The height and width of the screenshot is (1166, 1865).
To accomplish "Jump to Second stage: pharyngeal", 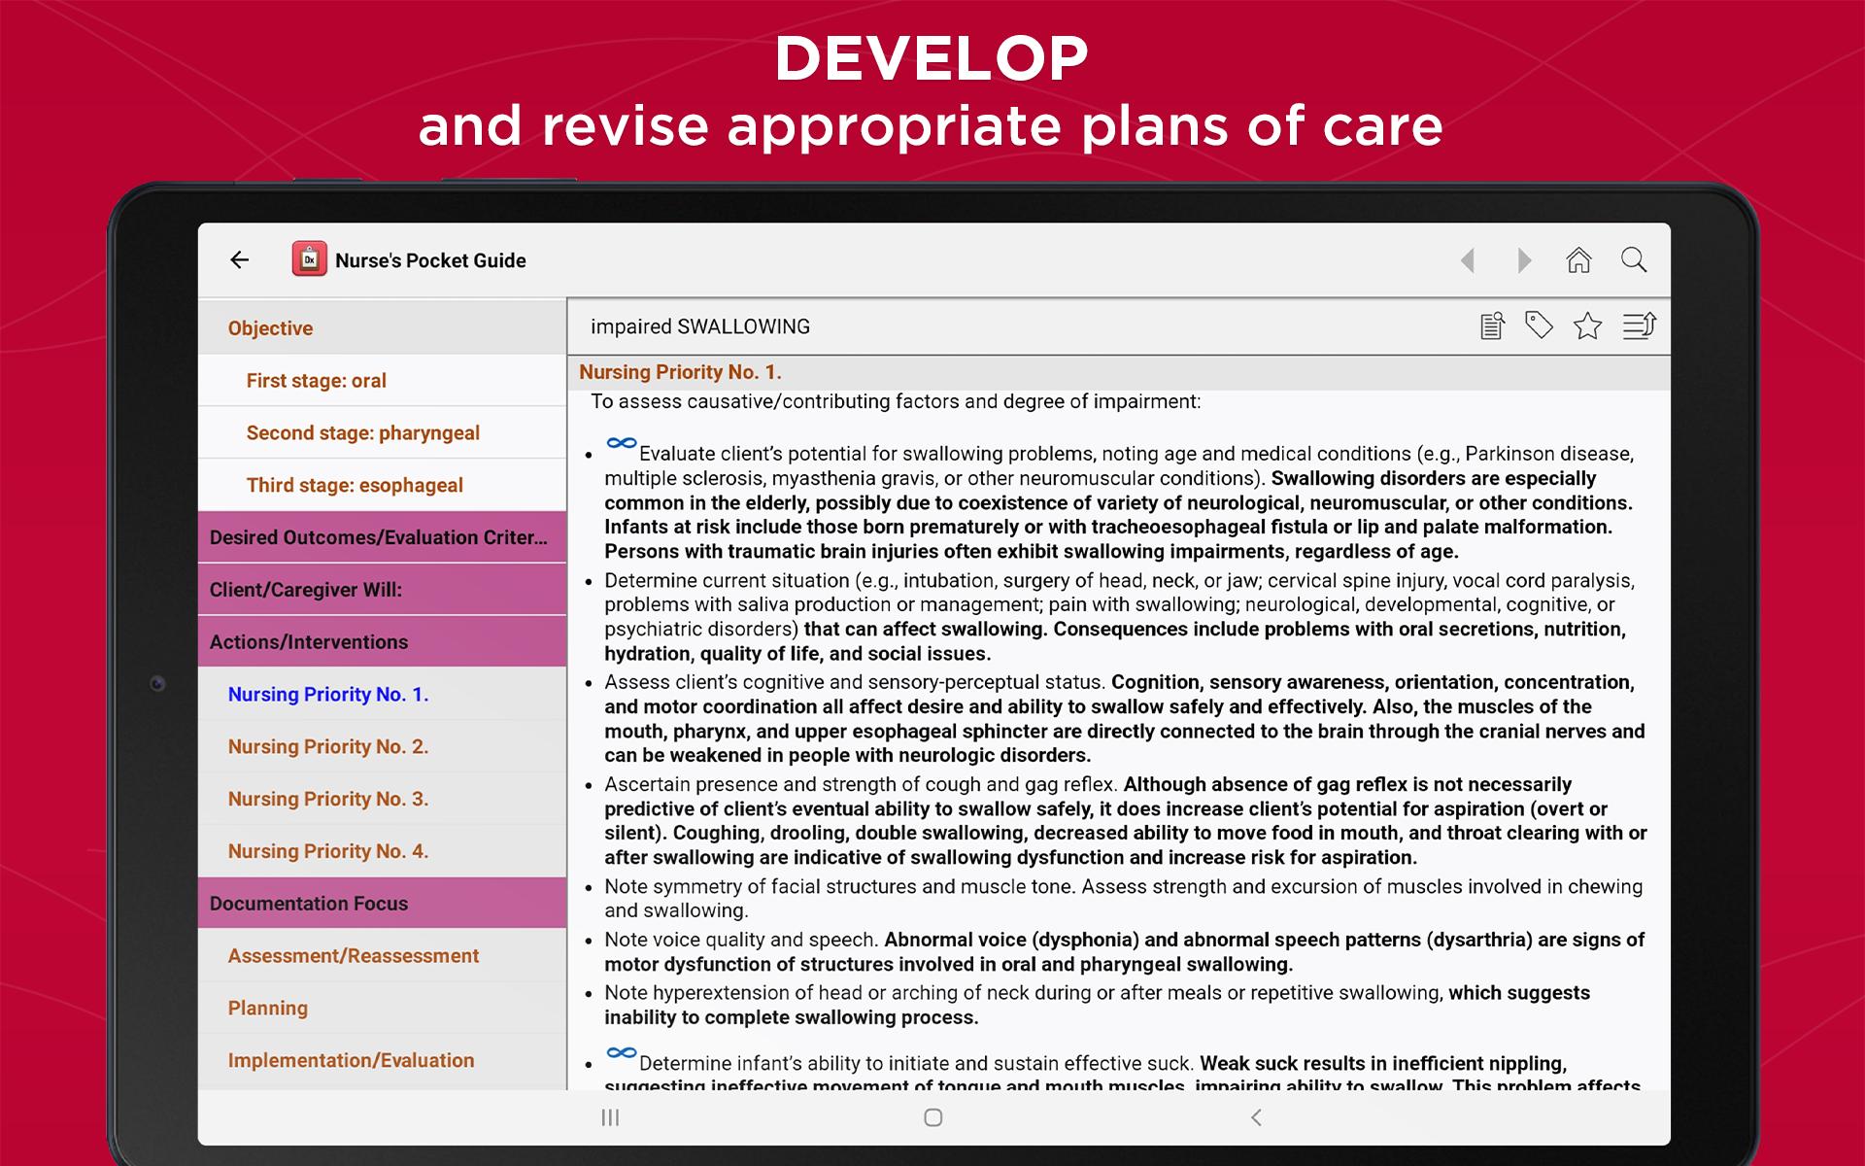I will (382, 432).
